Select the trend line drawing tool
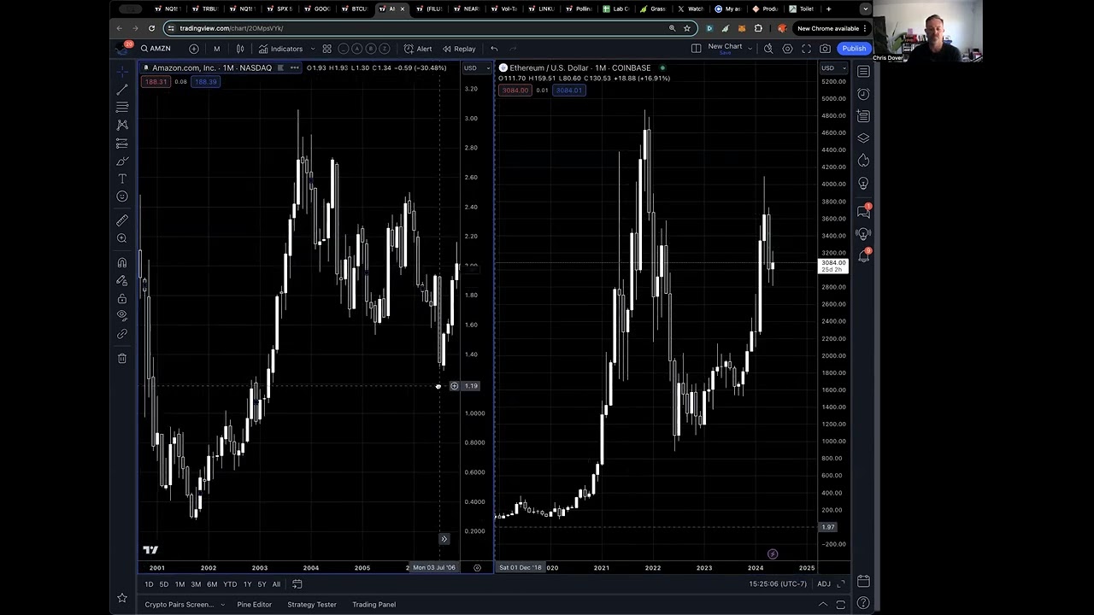The image size is (1094, 615). point(122,89)
